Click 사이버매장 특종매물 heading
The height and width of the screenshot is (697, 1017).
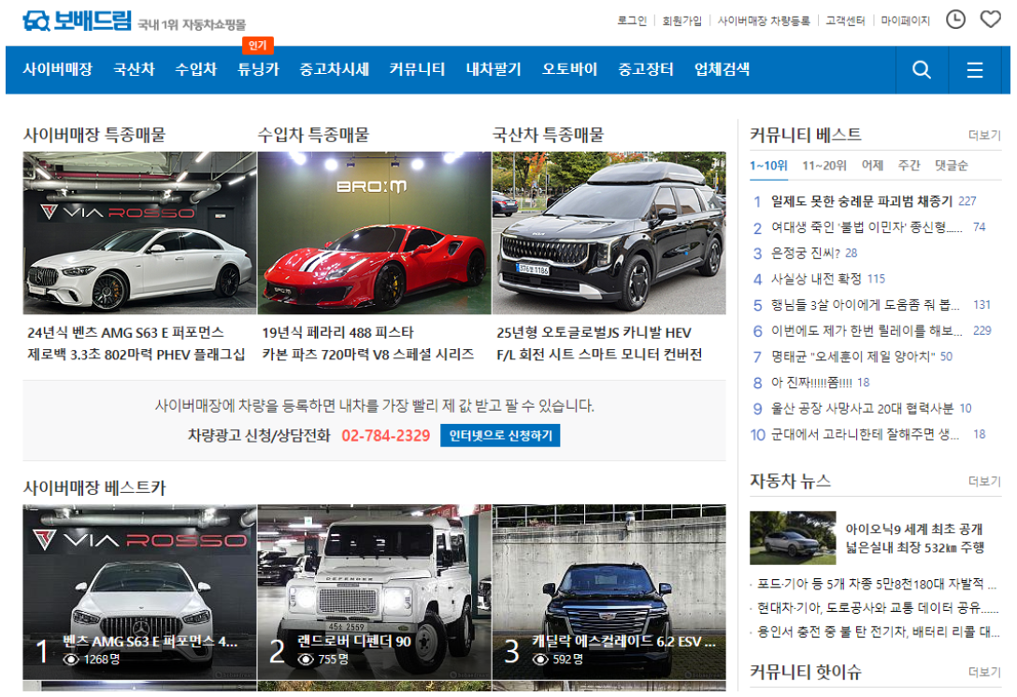click(94, 135)
